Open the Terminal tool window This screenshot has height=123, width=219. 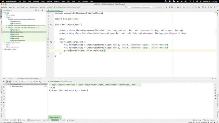[22, 120]
